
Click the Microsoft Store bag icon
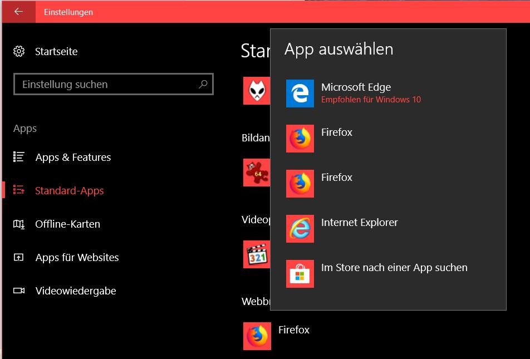300,273
